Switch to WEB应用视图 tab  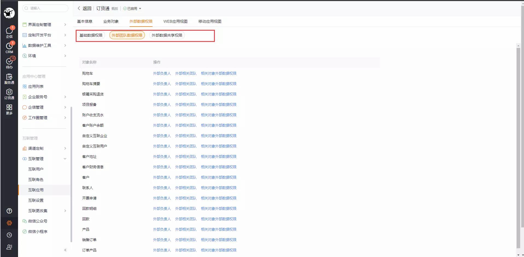point(175,21)
